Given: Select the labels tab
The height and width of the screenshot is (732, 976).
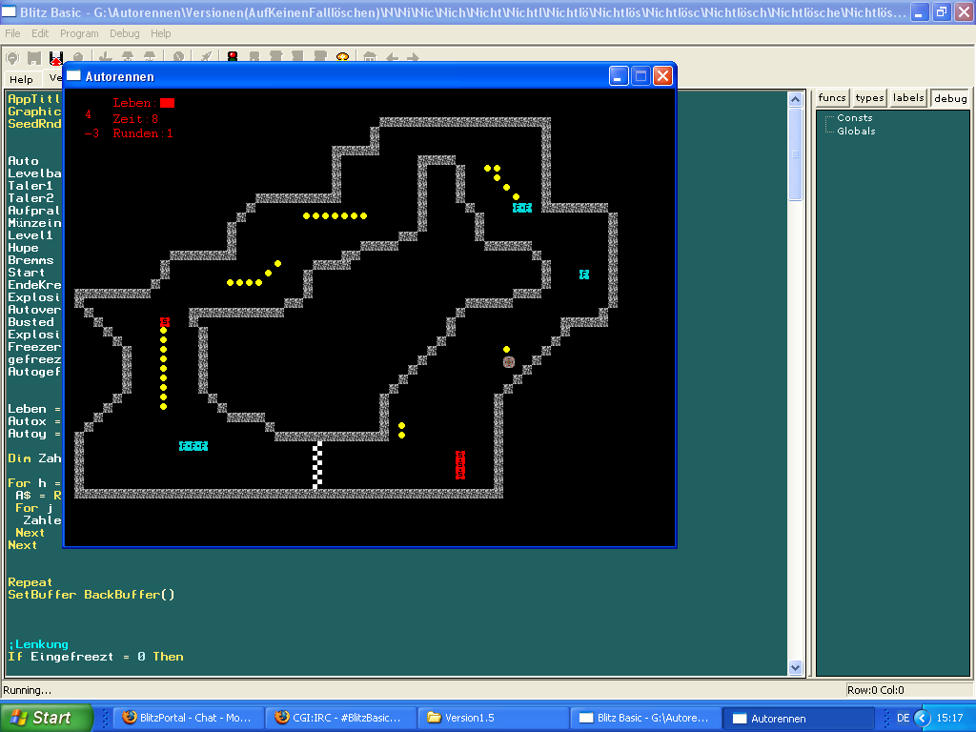Looking at the screenshot, I should point(908,98).
